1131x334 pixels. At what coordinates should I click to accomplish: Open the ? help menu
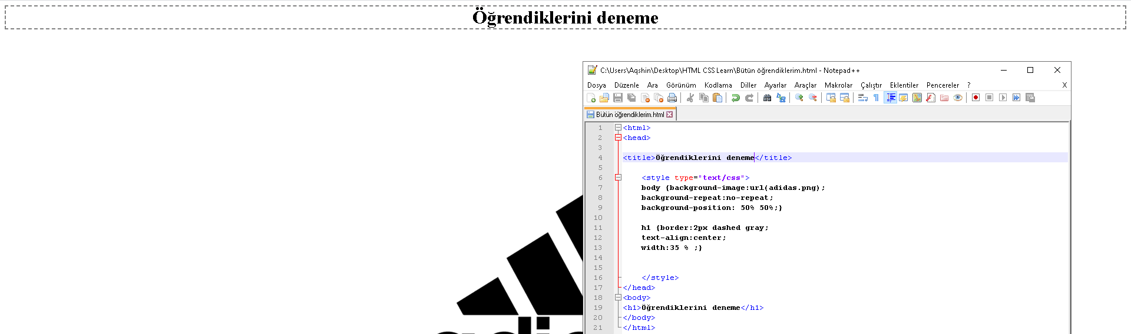click(968, 85)
